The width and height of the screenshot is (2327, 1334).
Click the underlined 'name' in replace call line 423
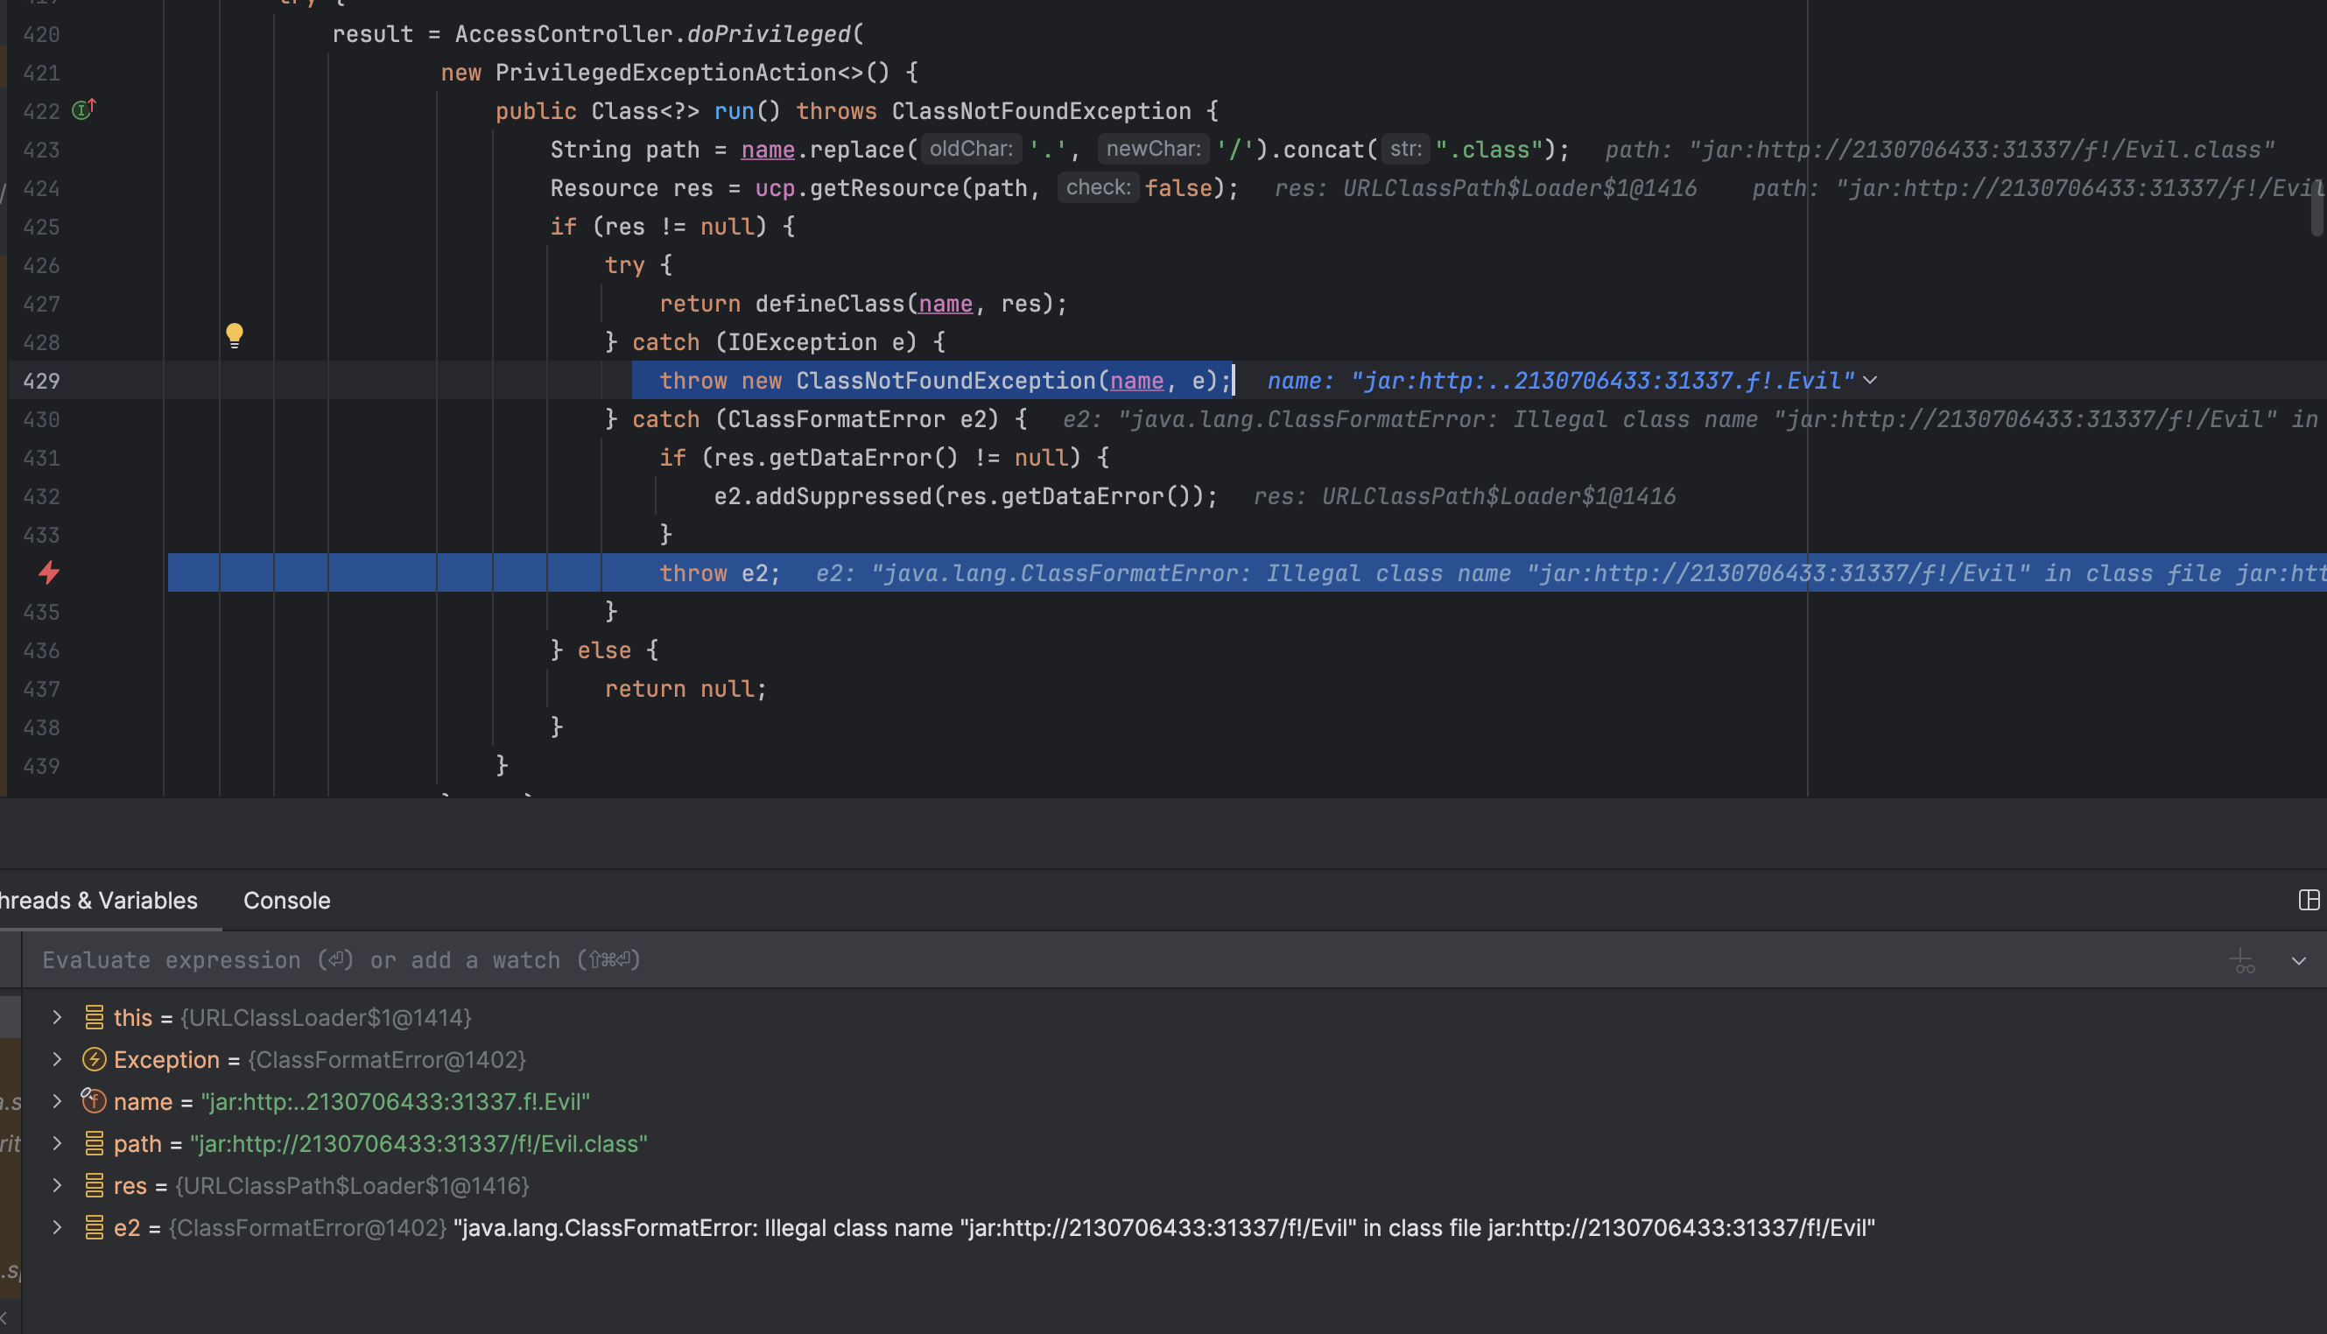click(x=768, y=150)
